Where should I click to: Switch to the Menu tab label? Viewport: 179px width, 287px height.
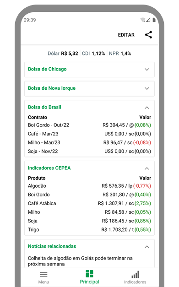(43, 282)
